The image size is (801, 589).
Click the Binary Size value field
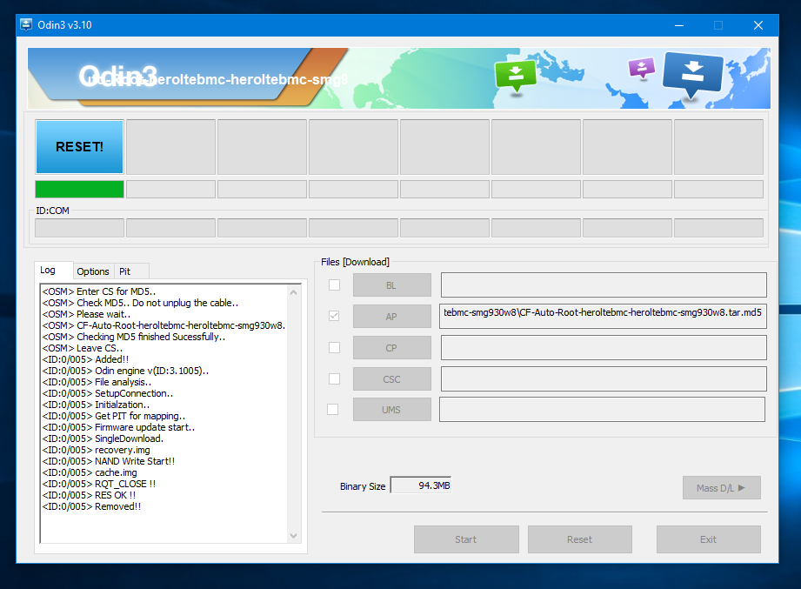[421, 485]
